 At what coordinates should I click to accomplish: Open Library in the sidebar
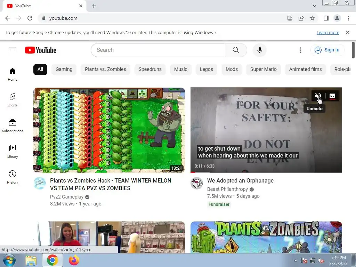13,152
